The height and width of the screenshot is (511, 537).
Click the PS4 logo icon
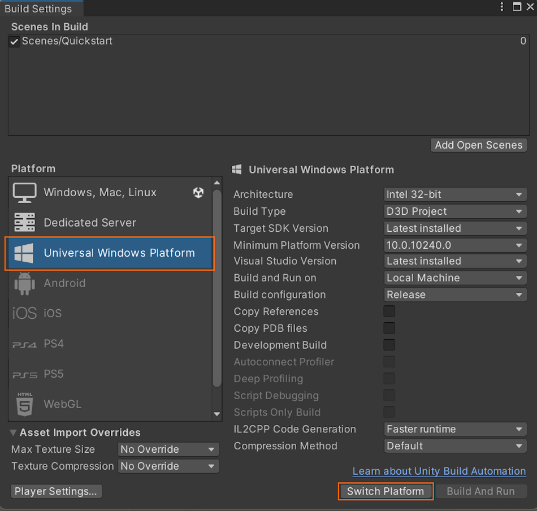pos(24,344)
